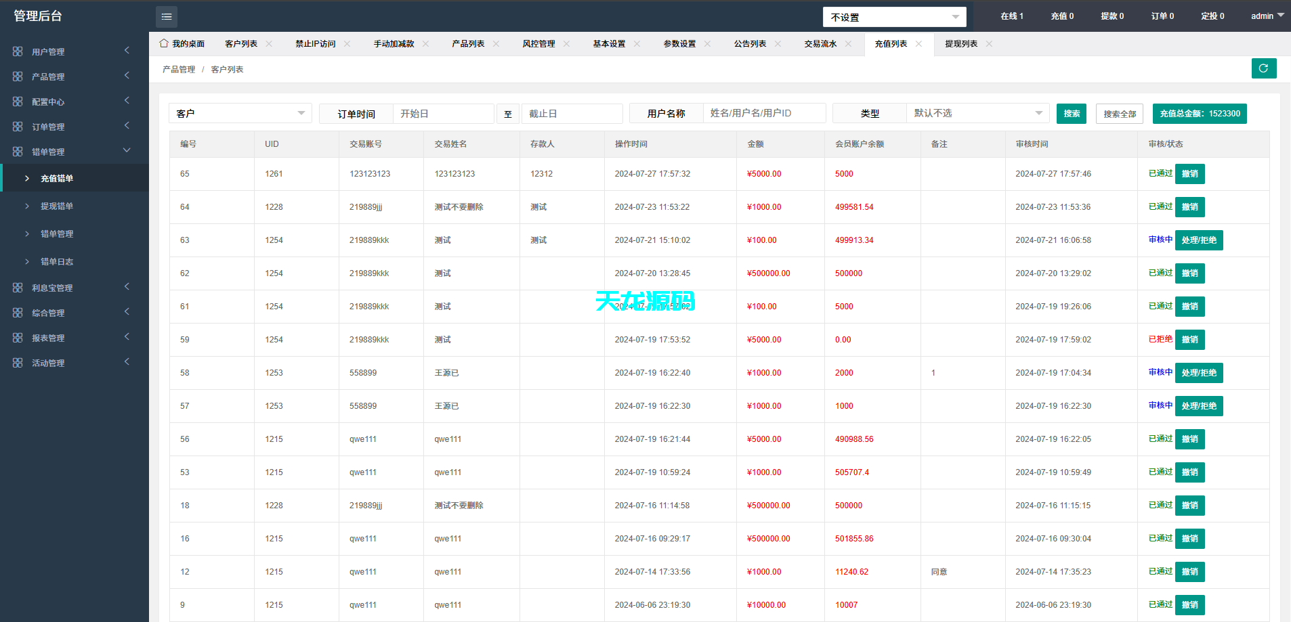Viewport: 1291px width, 622px height.
Task: Click the 姓名/用户名/用户ID input field
Action: click(765, 113)
